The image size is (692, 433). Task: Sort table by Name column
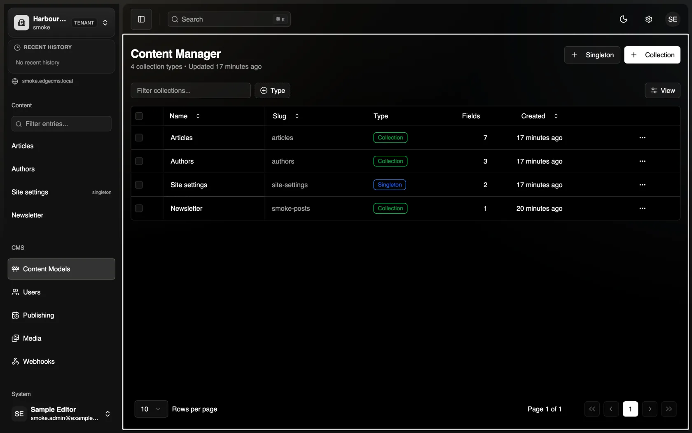(185, 116)
